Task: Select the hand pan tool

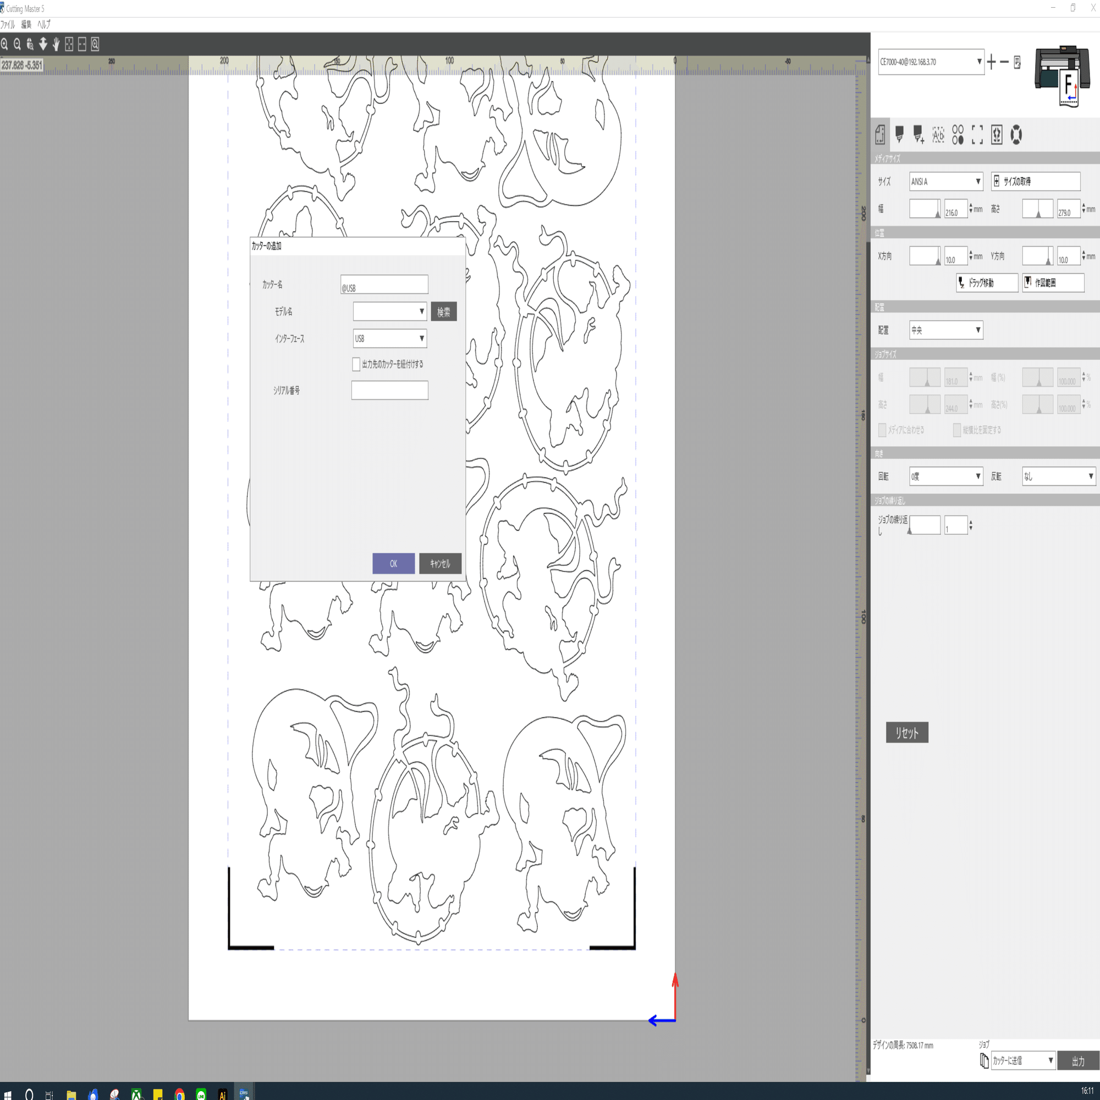Action: tap(56, 44)
